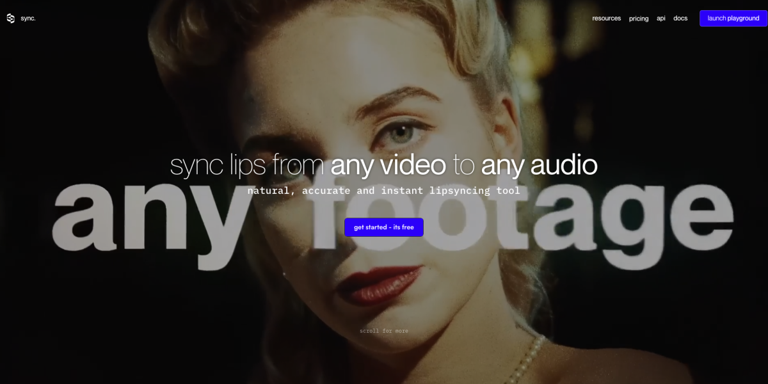This screenshot has width=768, height=384.
Task: Click the sync logo icon
Action: pyautogui.click(x=10, y=19)
